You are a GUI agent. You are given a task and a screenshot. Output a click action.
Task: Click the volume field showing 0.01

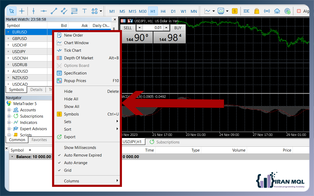[x=153, y=28]
